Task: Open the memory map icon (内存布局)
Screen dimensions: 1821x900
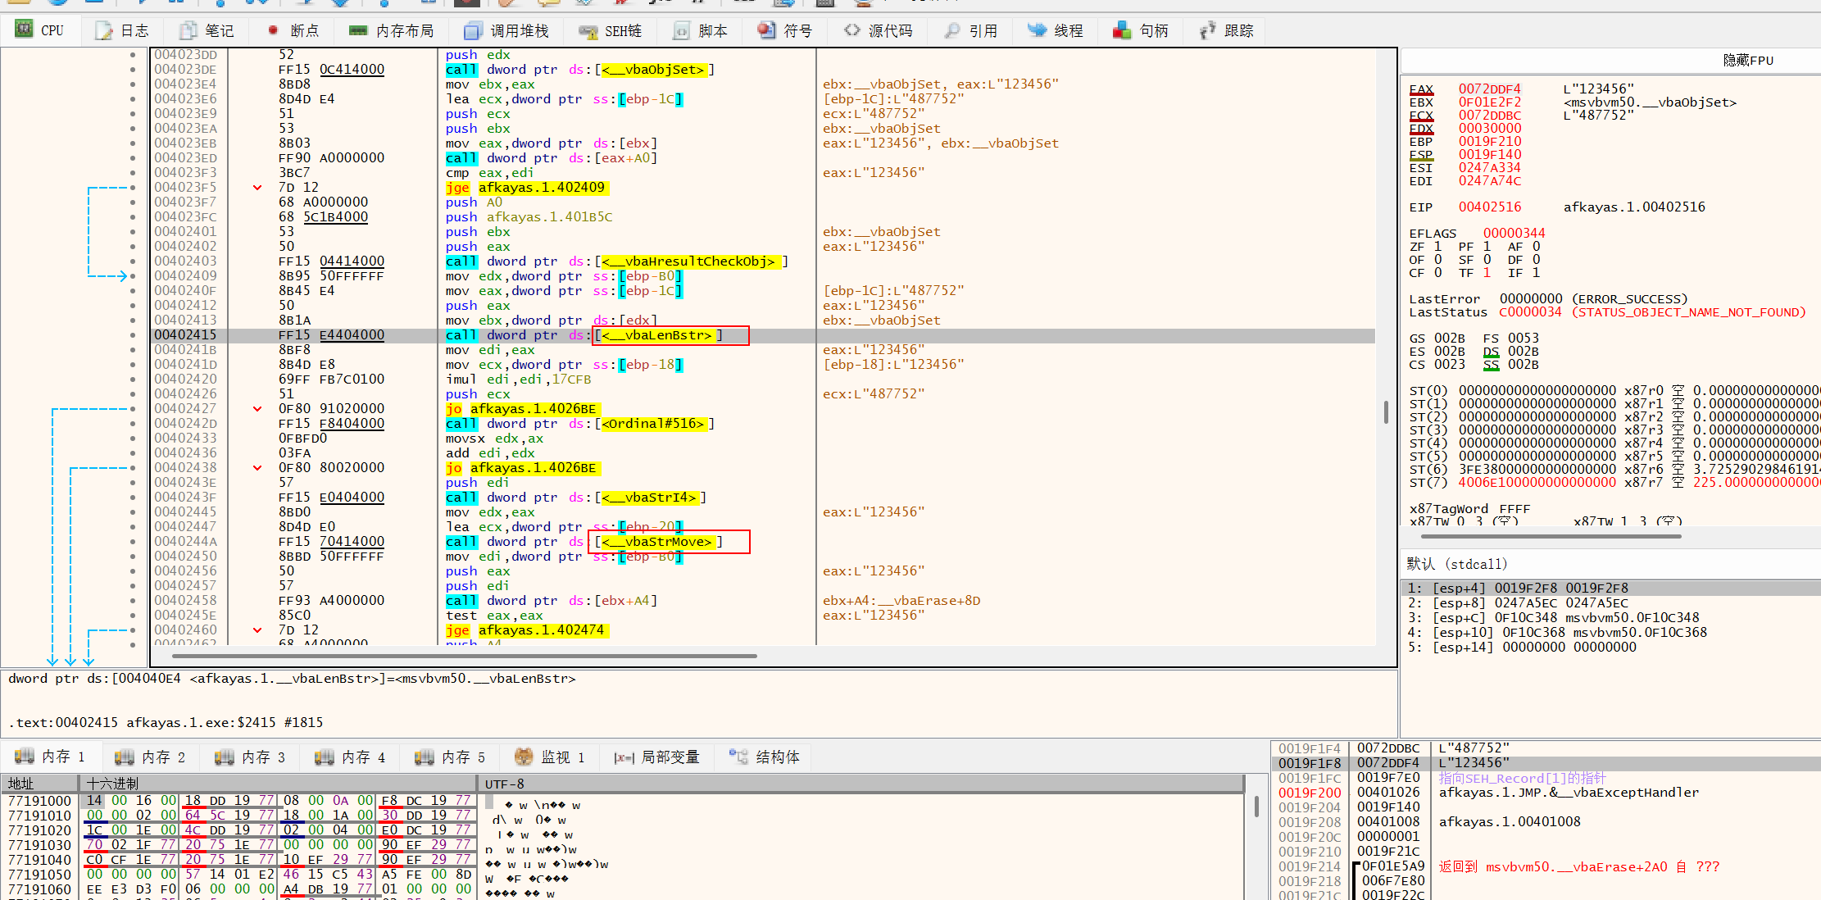Action: point(358,30)
